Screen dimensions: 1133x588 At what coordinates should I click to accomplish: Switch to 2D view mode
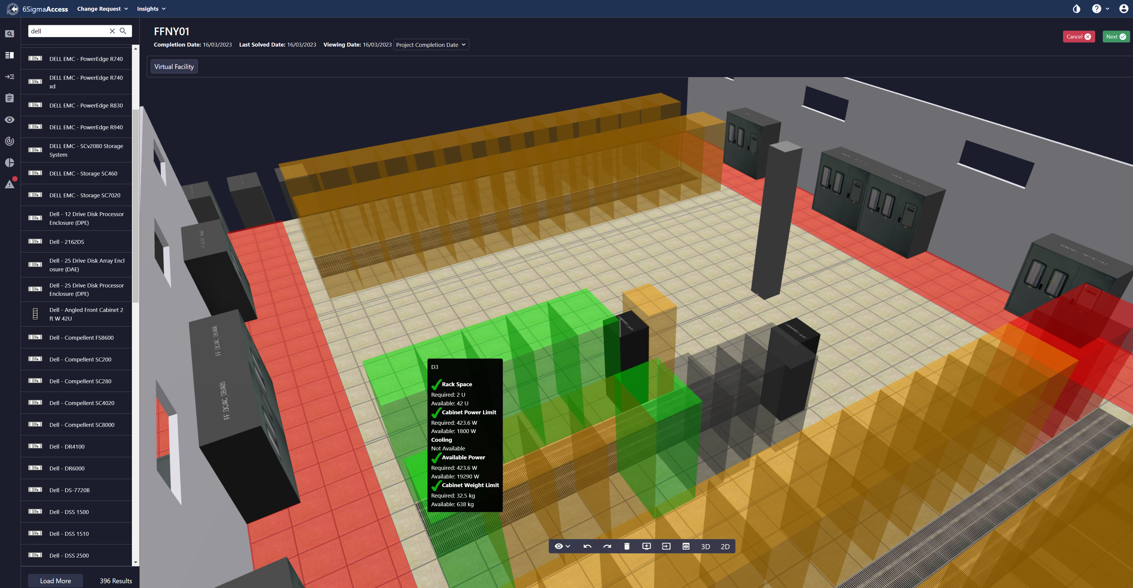[725, 546]
